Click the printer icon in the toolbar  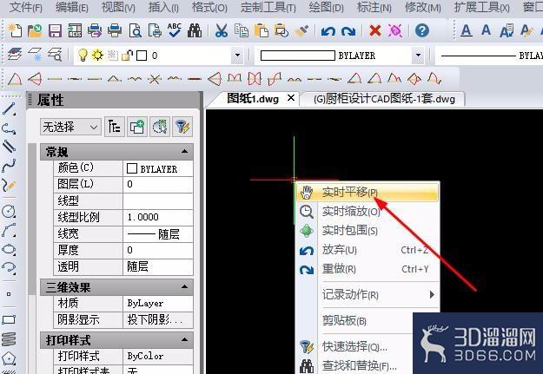click(x=115, y=30)
